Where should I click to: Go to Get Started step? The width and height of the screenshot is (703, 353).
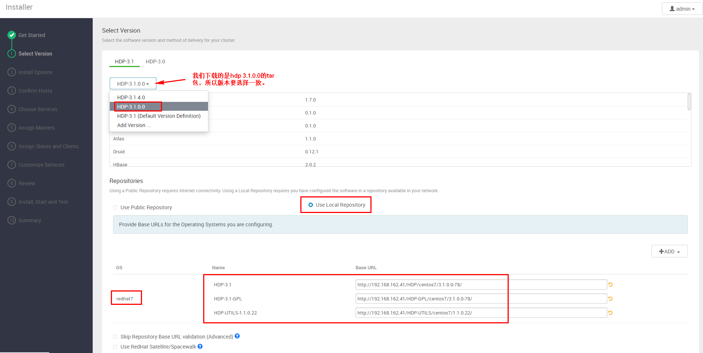pyautogui.click(x=32, y=35)
